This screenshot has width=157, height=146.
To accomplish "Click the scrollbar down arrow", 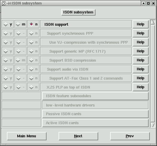I will click(153, 125).
